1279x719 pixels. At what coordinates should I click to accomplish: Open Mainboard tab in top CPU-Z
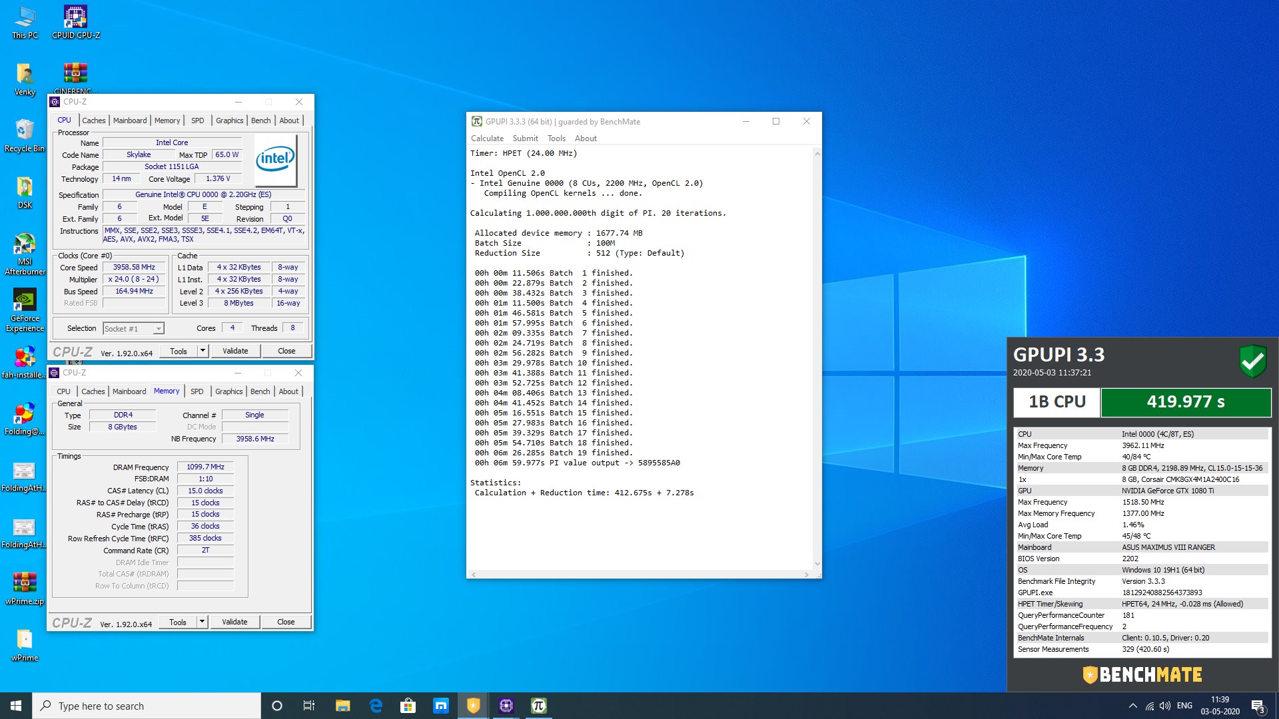click(x=130, y=120)
